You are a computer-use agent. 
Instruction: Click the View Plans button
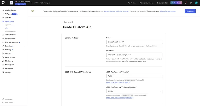tap(190, 11)
